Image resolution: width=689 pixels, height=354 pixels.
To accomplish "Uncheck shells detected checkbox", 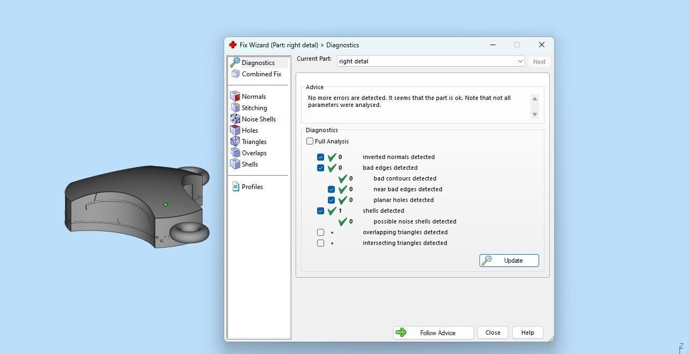I will pos(320,211).
